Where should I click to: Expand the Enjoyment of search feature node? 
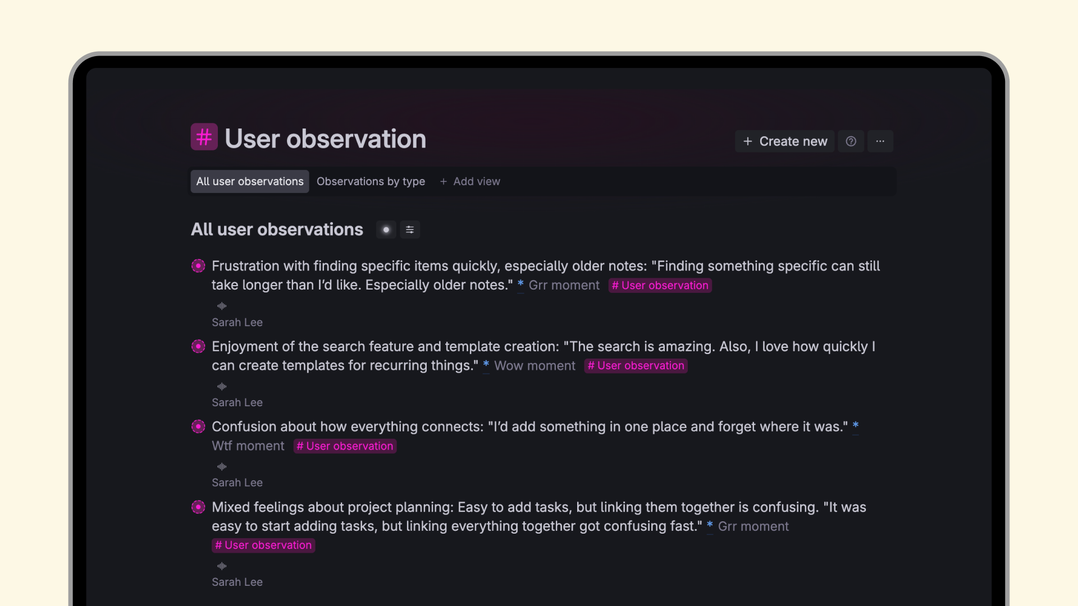point(198,346)
